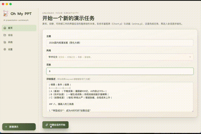This screenshot has height=134, width=201.
Task: Click the table row starting 'A（基准）'
Action: tap(78, 91)
